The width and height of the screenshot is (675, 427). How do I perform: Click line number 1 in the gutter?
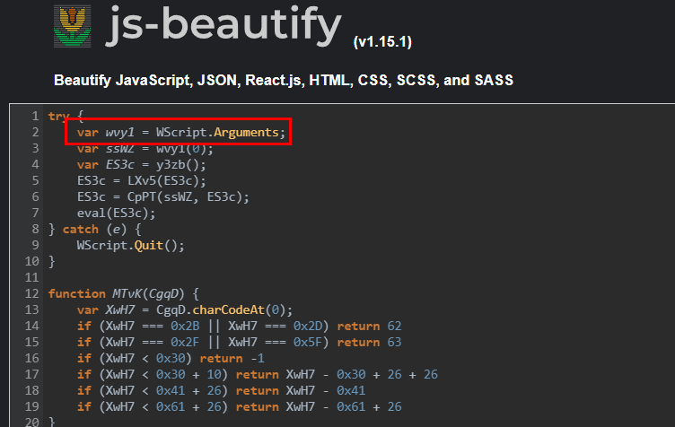pos(35,116)
